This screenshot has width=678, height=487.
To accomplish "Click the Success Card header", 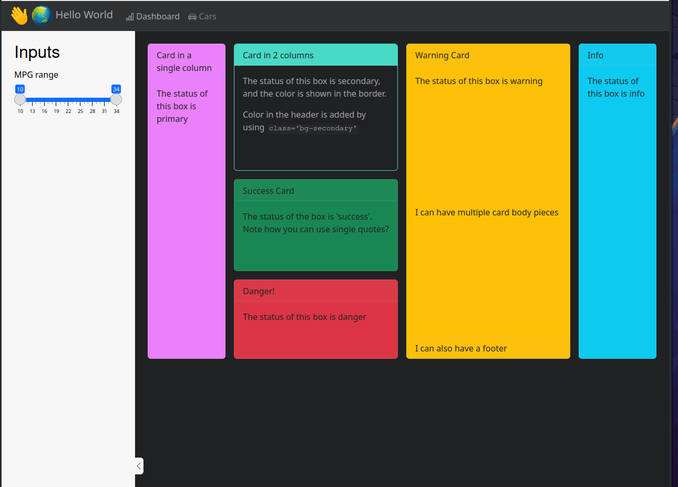I will coord(316,191).
